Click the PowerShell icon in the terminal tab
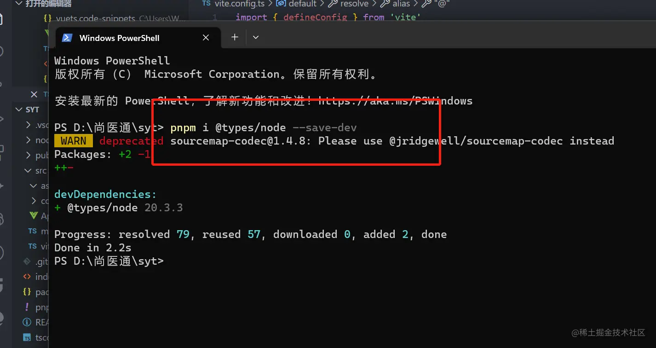Viewport: 656px width, 348px height. pyautogui.click(x=67, y=38)
